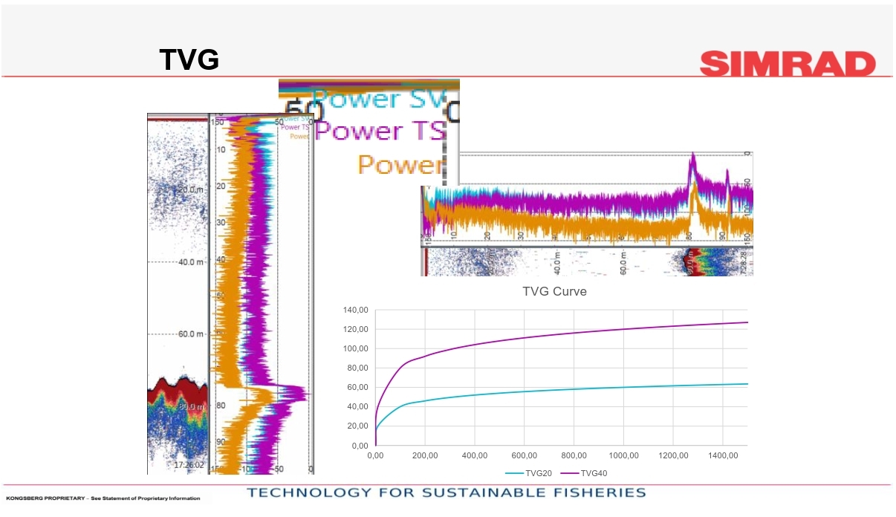
Task: Click the TVG slide title
Action: 189,60
